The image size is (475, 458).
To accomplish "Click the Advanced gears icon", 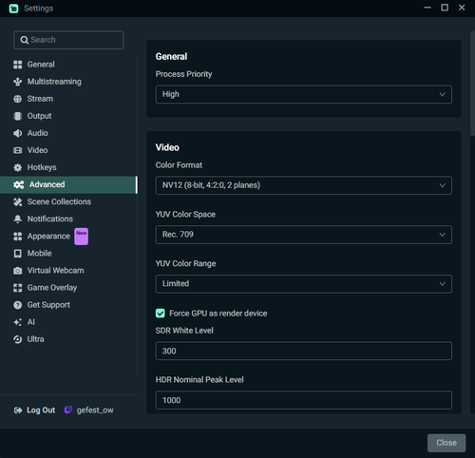I will click(x=19, y=184).
